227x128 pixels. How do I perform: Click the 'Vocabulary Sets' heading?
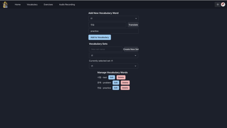(98, 44)
